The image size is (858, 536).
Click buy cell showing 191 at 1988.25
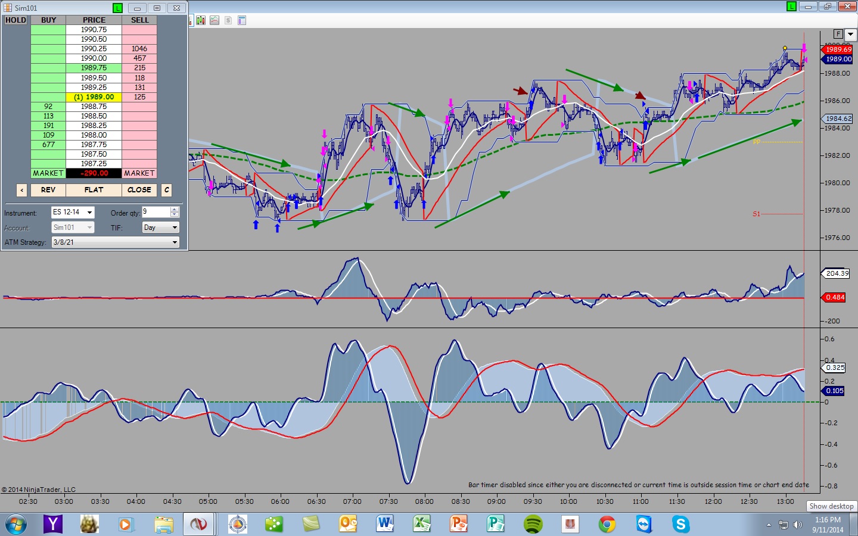click(x=48, y=126)
